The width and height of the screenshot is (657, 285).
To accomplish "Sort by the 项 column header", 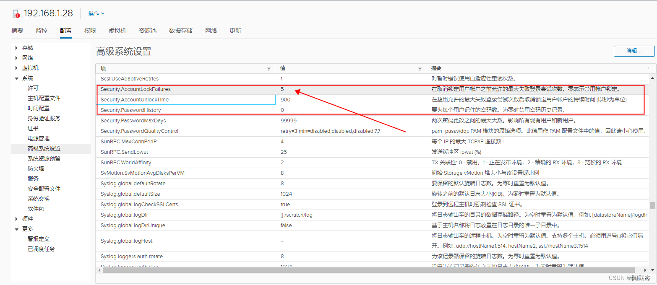I will pos(103,68).
